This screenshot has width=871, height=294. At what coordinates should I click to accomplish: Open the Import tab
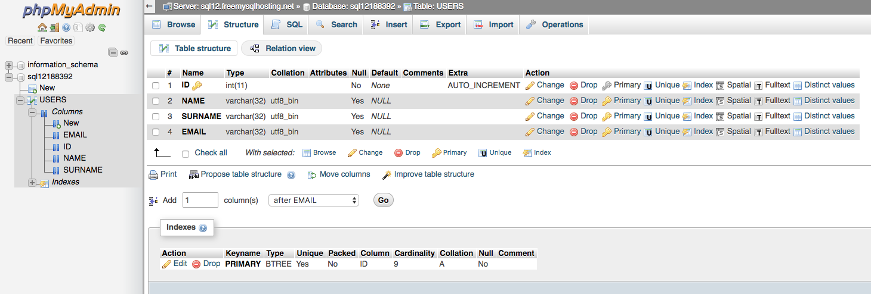(493, 24)
